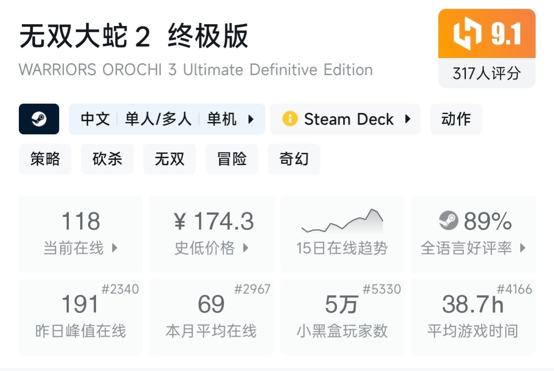Expand 全语言好评率 arrow
This screenshot has width=554, height=371.
click(x=522, y=248)
